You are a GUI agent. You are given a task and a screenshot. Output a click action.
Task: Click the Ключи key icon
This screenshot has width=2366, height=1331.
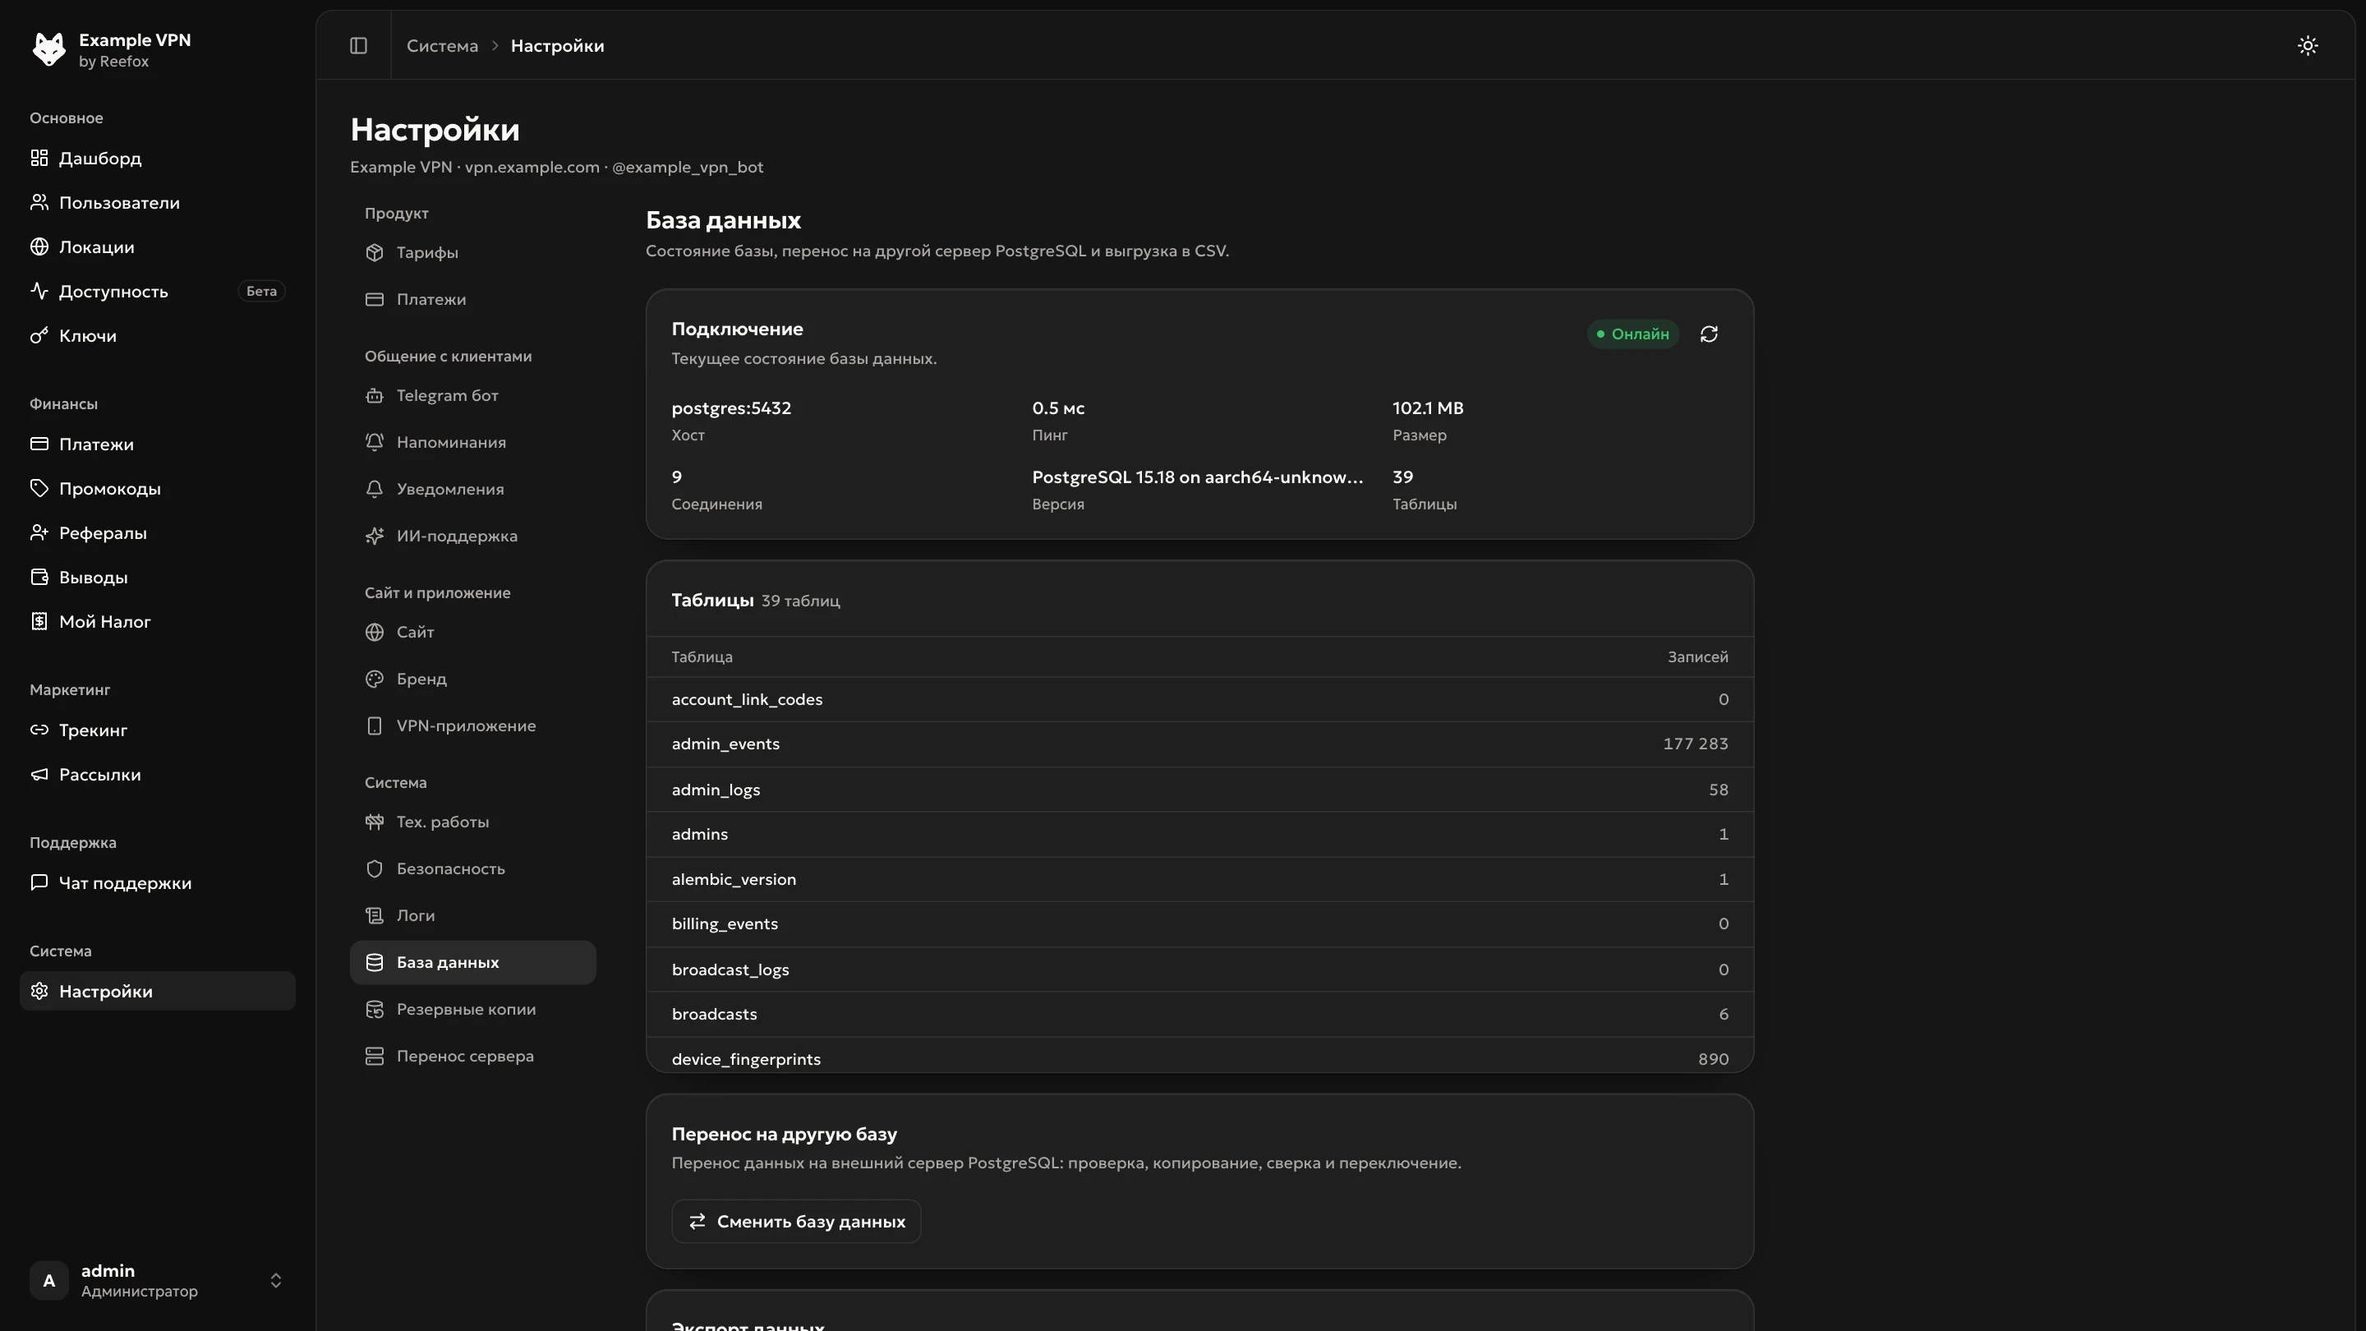click(x=39, y=335)
